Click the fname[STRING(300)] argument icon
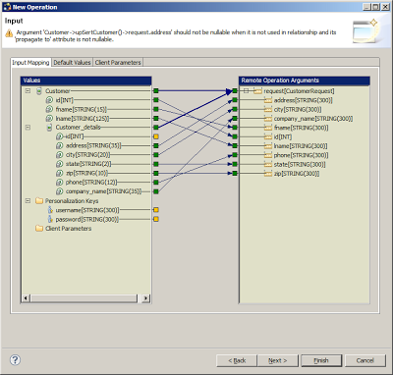 (268, 128)
